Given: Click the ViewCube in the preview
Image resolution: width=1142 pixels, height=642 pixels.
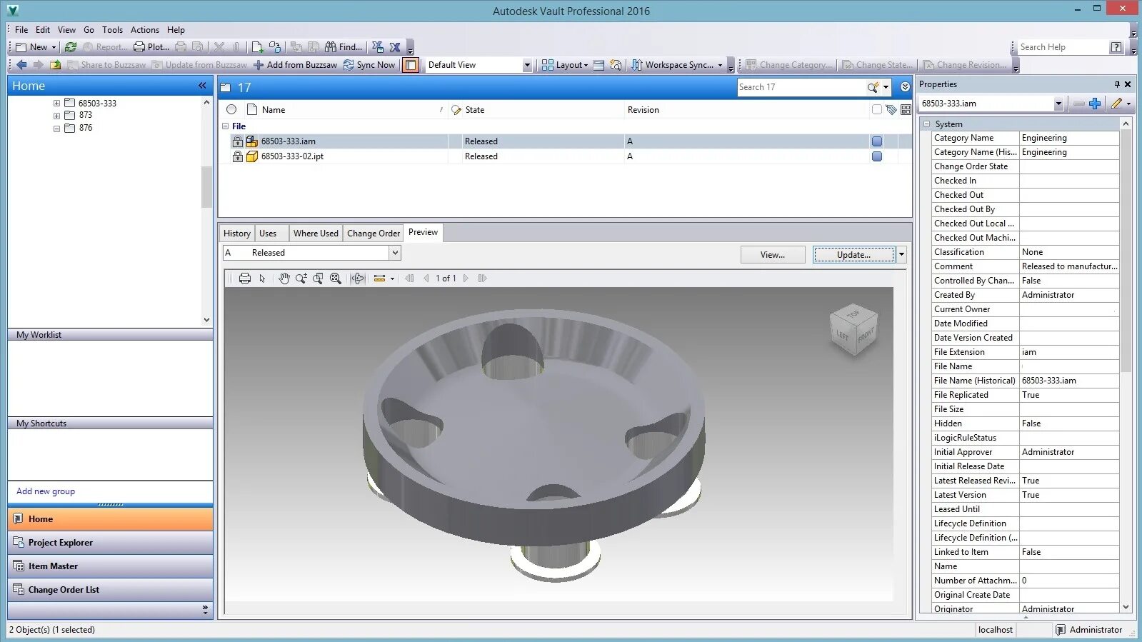Looking at the screenshot, I should coord(853,329).
